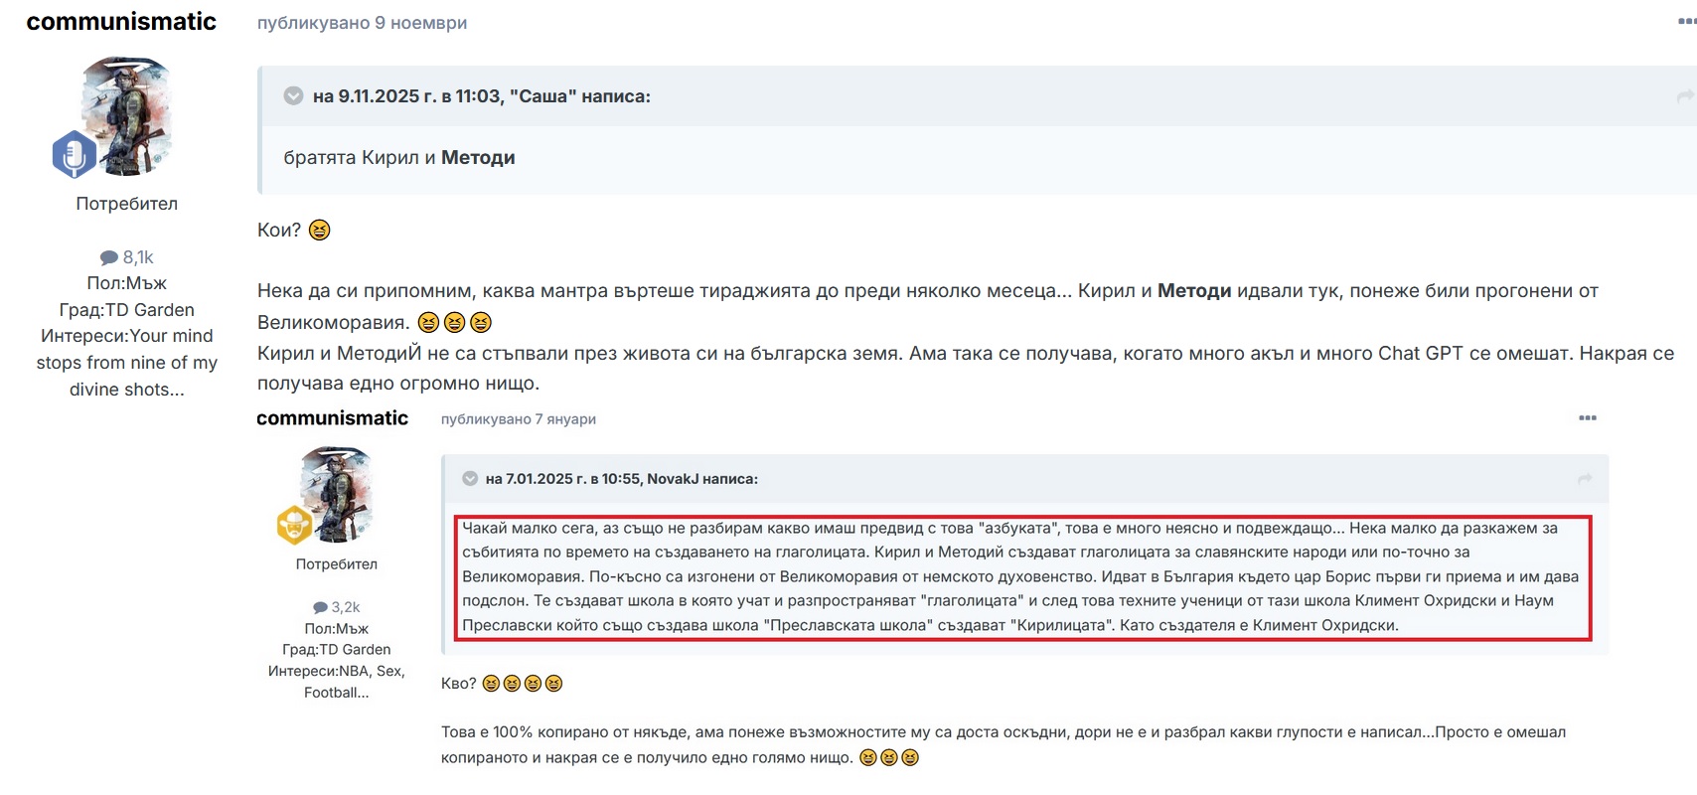Click the "Кои?" reply text
The image size is (1697, 795).
point(279,231)
